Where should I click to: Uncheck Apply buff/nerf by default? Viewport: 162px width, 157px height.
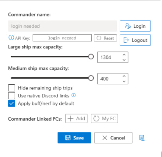(x=12, y=103)
